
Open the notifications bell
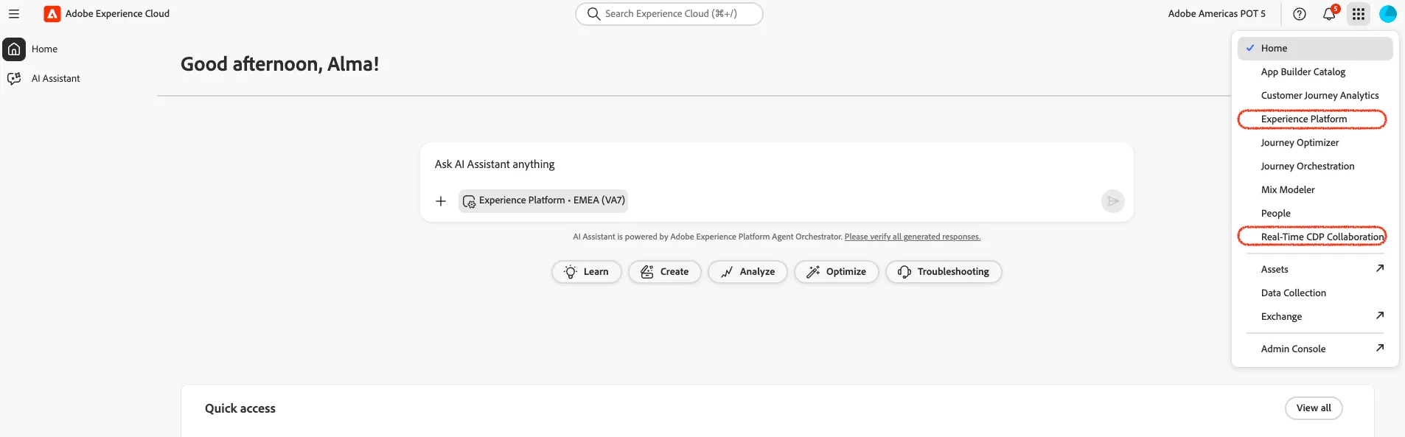tap(1329, 14)
